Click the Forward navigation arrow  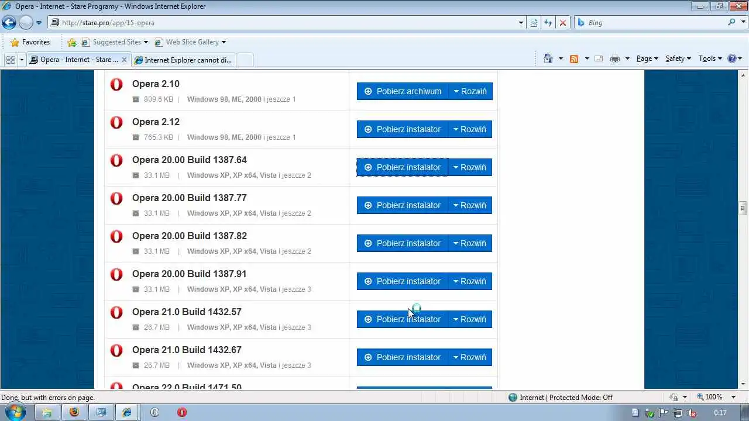pyautogui.click(x=26, y=23)
